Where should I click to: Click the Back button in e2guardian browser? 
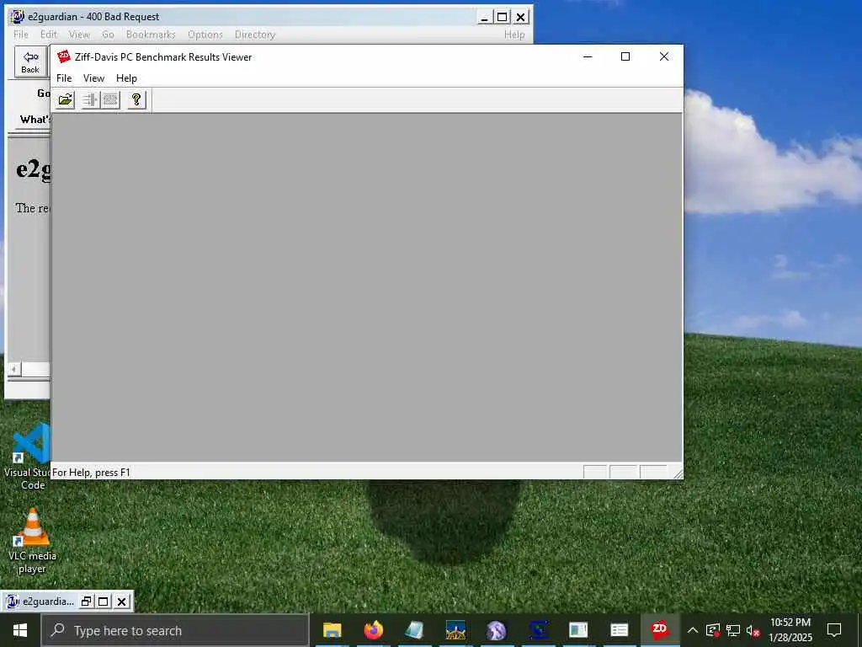(x=30, y=62)
